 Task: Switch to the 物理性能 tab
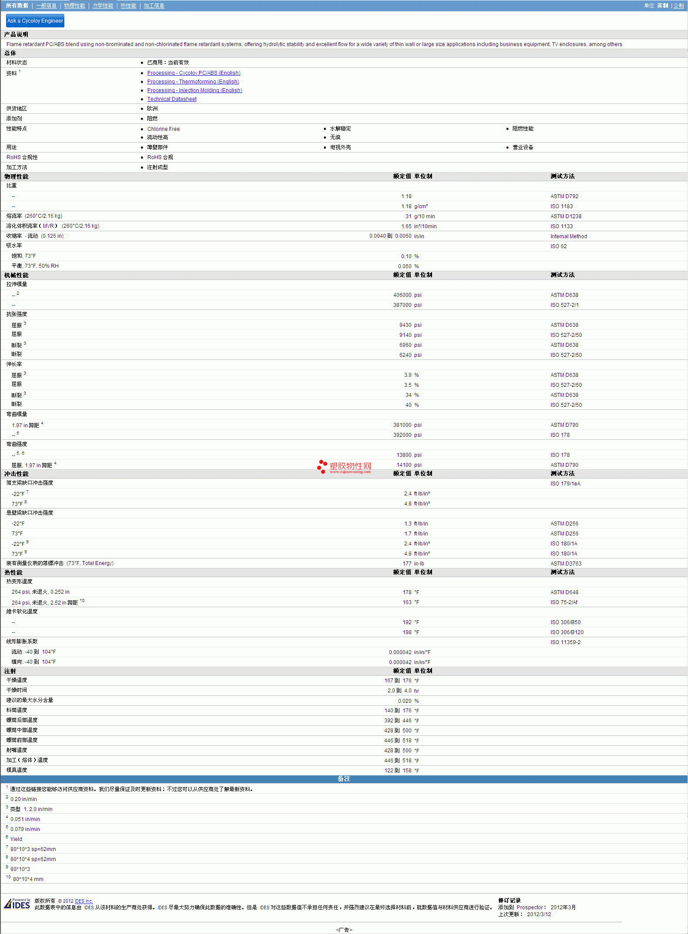(x=74, y=6)
